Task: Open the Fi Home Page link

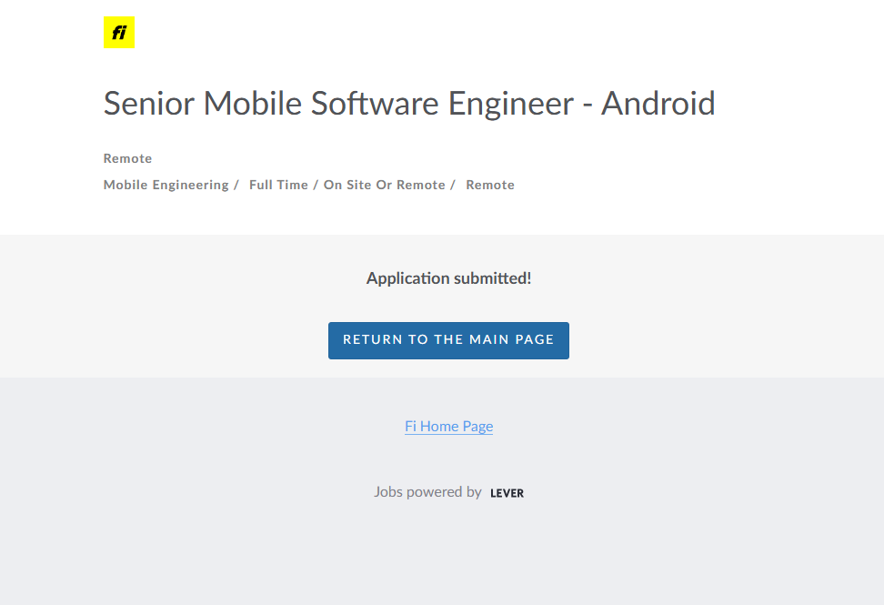Action: point(448,426)
